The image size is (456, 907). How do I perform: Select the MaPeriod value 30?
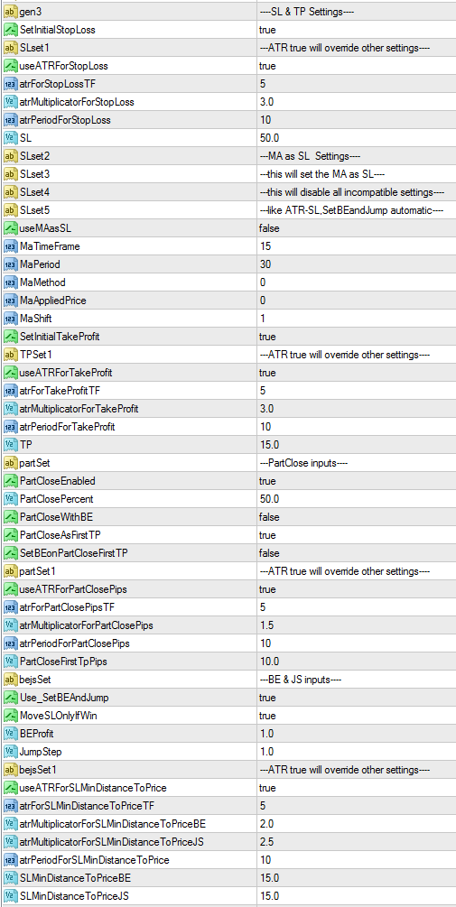pyautogui.click(x=265, y=264)
